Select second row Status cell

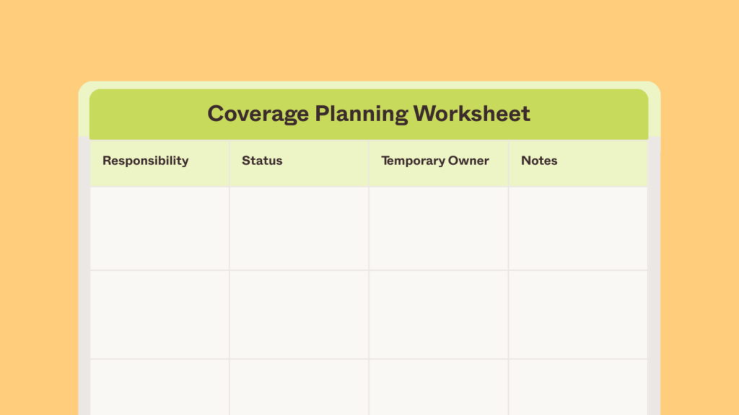tap(299, 315)
